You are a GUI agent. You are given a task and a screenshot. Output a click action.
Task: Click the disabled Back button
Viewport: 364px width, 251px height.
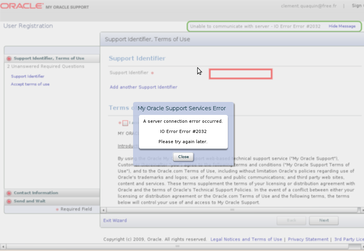(x=291, y=220)
